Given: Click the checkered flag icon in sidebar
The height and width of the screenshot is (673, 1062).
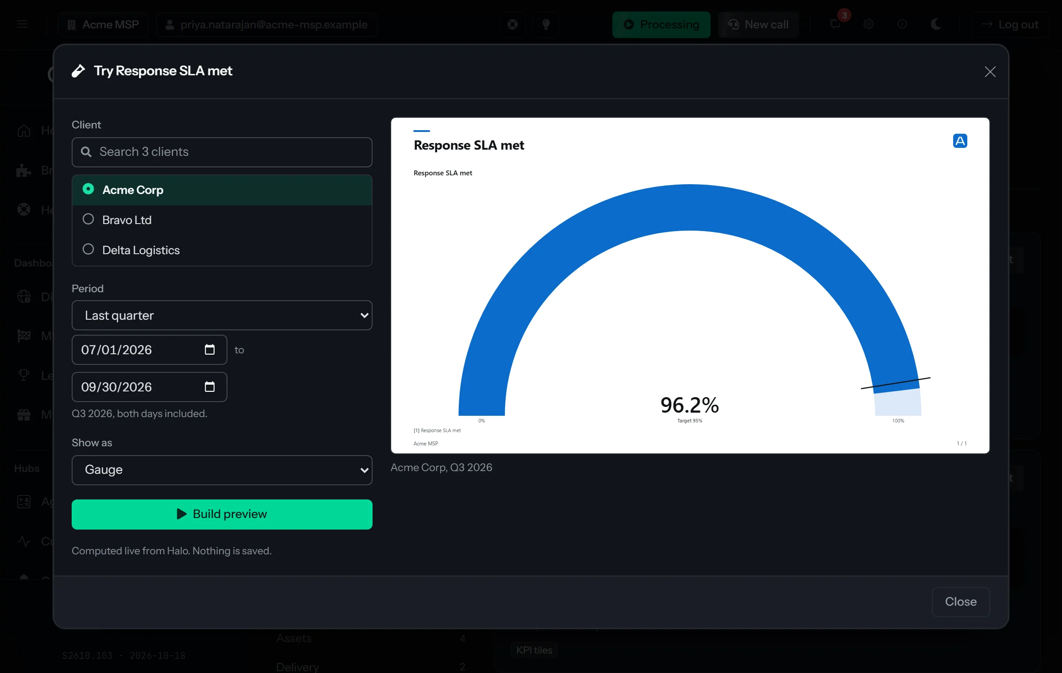Looking at the screenshot, I should 23,336.
